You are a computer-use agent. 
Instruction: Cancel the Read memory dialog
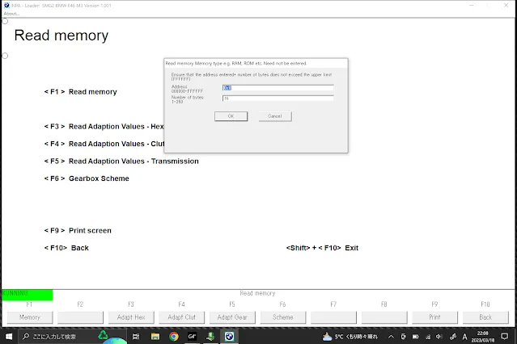tap(275, 116)
